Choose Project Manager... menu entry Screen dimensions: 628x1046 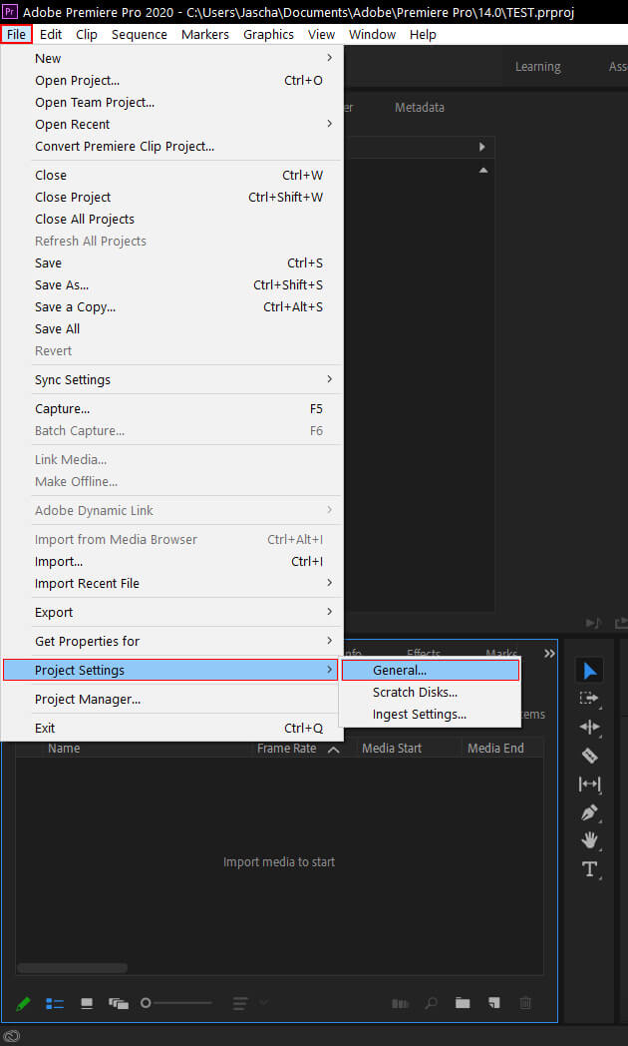click(x=171, y=700)
